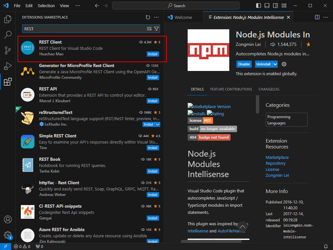Screen dimensions: 333x250
Task: Open the AutoFileName link
Action: (x=230, y=231)
